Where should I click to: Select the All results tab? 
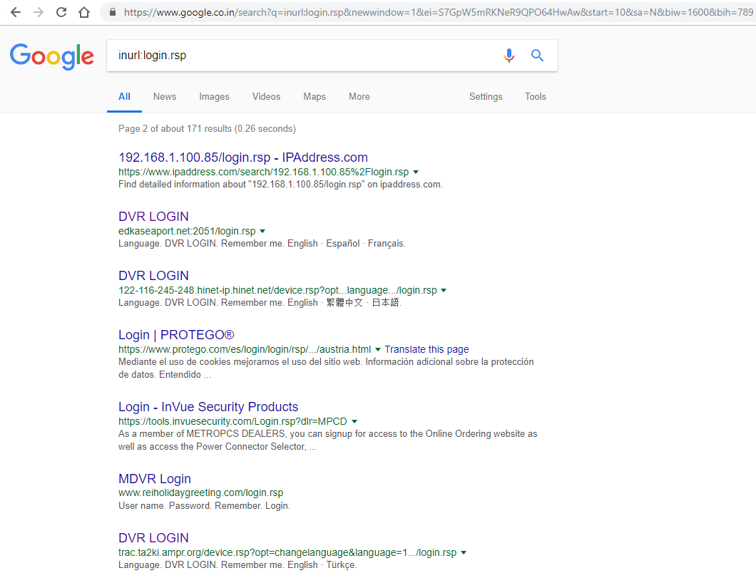tap(124, 96)
